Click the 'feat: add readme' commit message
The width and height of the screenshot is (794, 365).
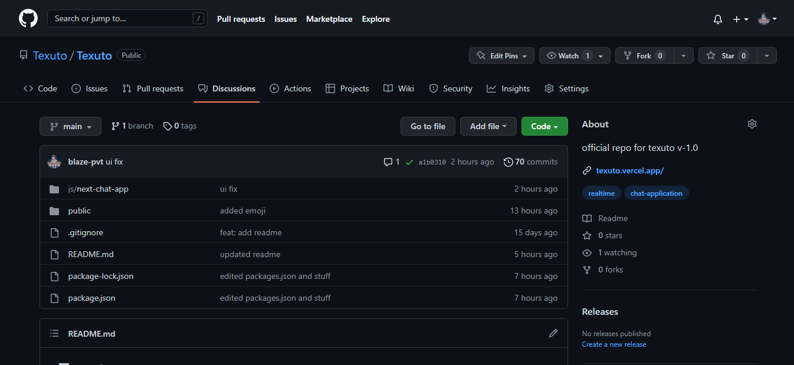[251, 232]
